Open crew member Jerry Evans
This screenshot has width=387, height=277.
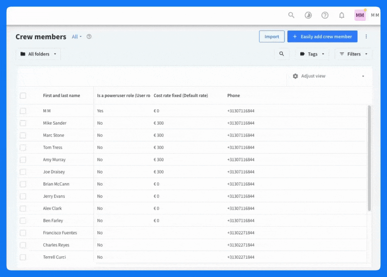pos(54,196)
